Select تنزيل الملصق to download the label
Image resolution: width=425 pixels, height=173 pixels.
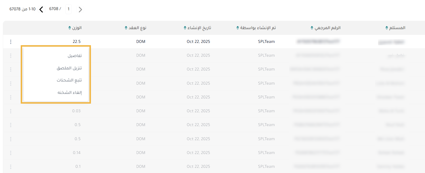(69, 68)
